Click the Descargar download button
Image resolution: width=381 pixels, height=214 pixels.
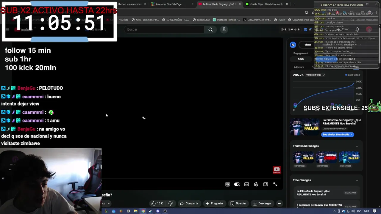[x=262, y=203]
